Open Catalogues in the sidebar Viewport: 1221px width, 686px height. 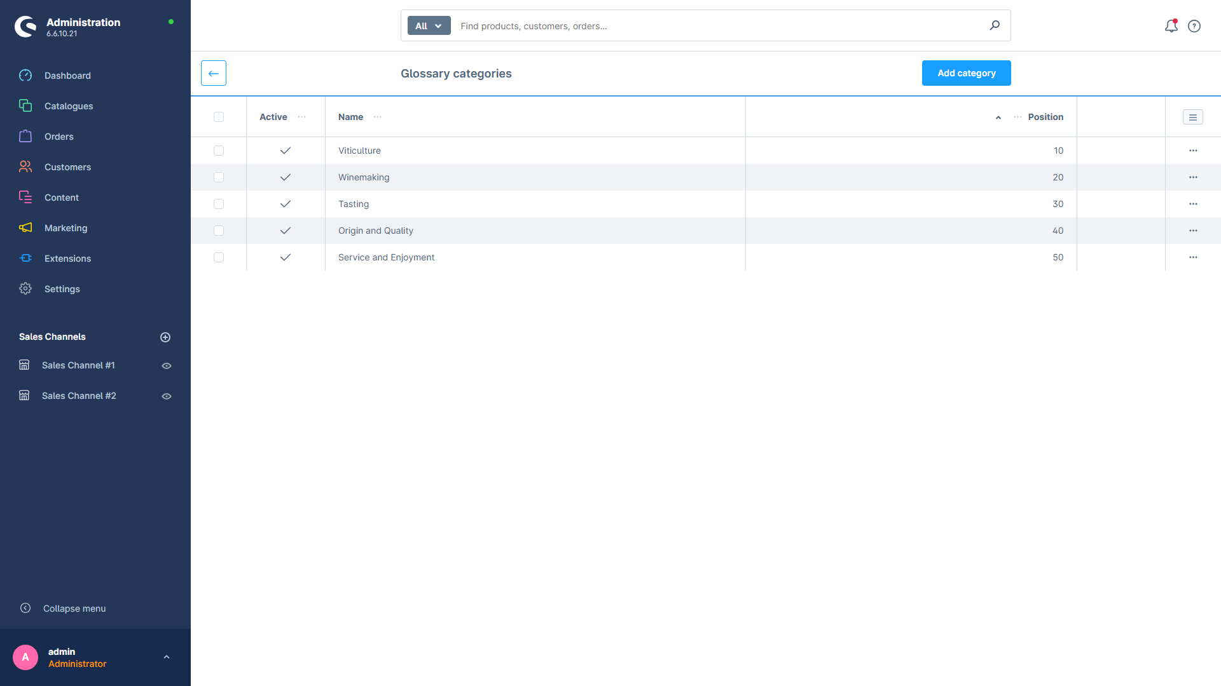coord(69,106)
